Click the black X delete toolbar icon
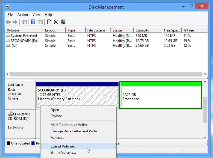The image size is (213, 158). (x=56, y=22)
